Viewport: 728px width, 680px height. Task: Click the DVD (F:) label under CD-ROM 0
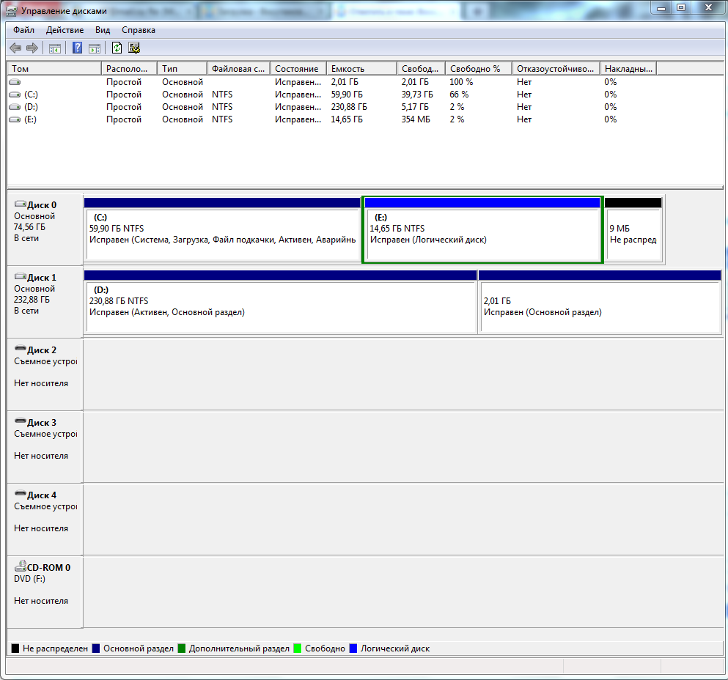point(30,579)
